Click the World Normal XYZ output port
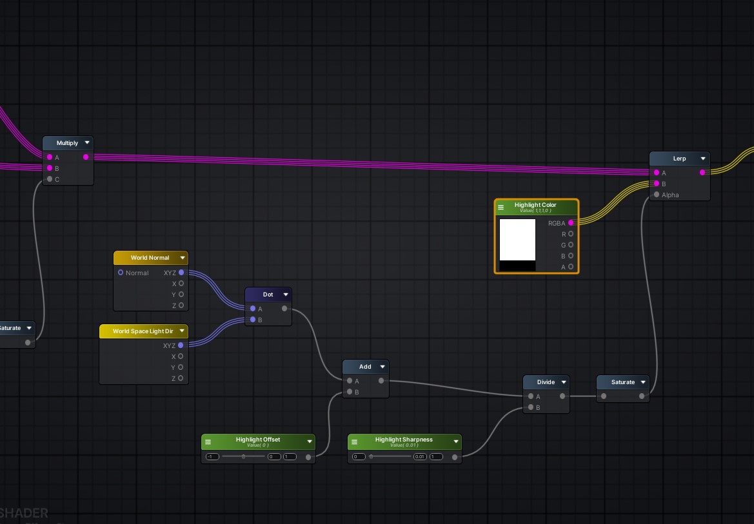 pos(181,273)
